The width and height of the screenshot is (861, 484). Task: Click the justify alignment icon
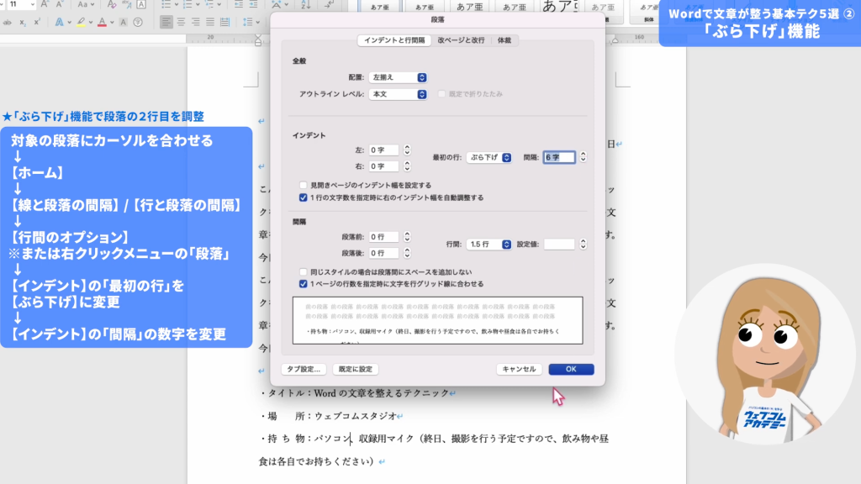[209, 22]
